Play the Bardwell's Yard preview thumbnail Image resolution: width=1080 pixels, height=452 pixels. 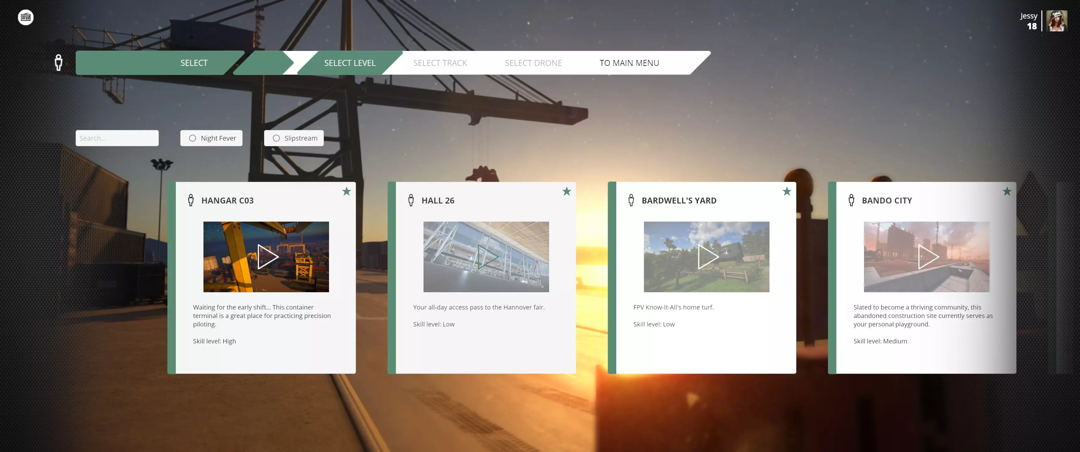707,257
